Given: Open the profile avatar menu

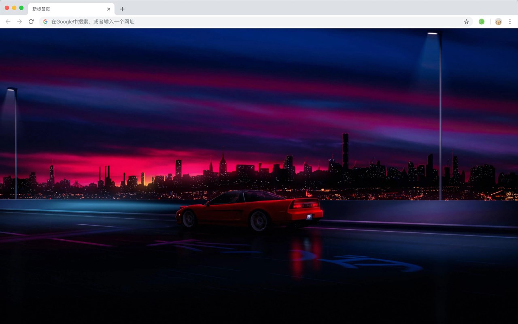Looking at the screenshot, I should 498,21.
